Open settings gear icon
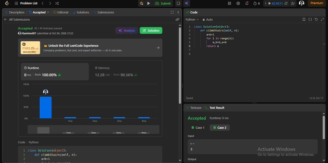Screen dimensions: 328x163 pyautogui.click(x=238, y=3)
